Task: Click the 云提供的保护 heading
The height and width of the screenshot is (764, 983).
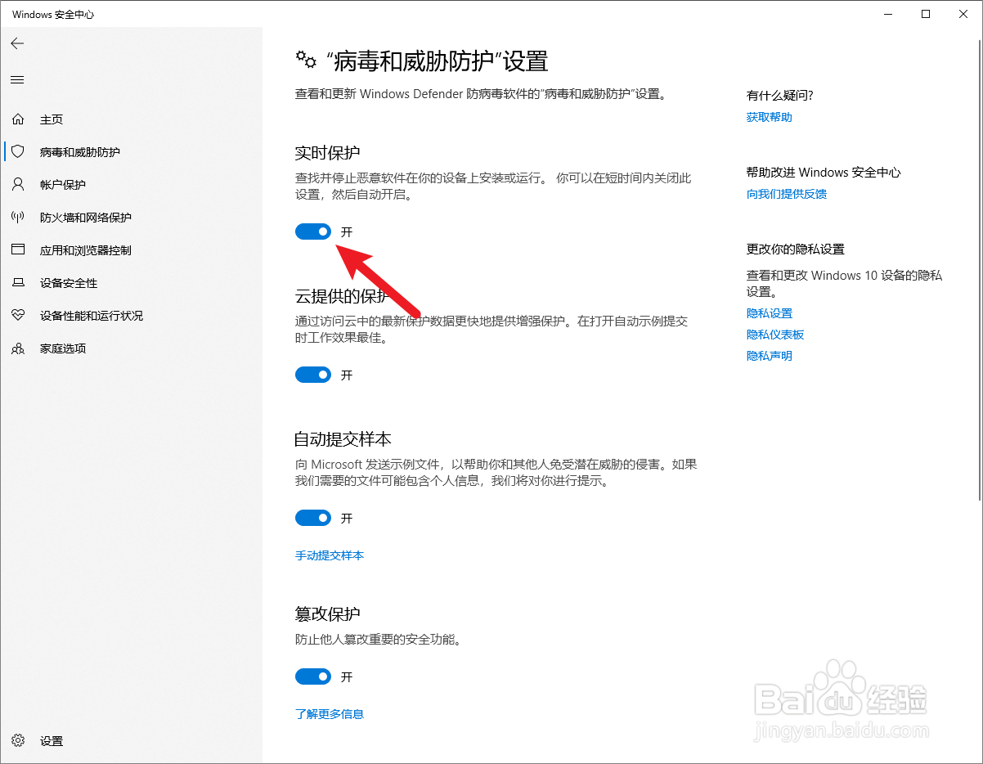Action: click(x=343, y=296)
